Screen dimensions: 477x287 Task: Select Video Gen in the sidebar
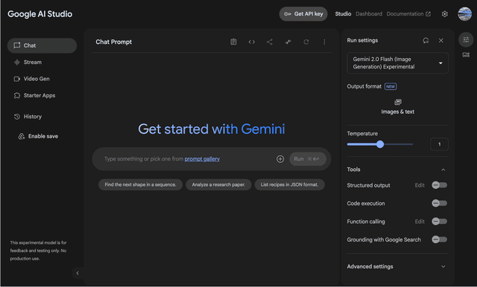pyautogui.click(x=42, y=79)
